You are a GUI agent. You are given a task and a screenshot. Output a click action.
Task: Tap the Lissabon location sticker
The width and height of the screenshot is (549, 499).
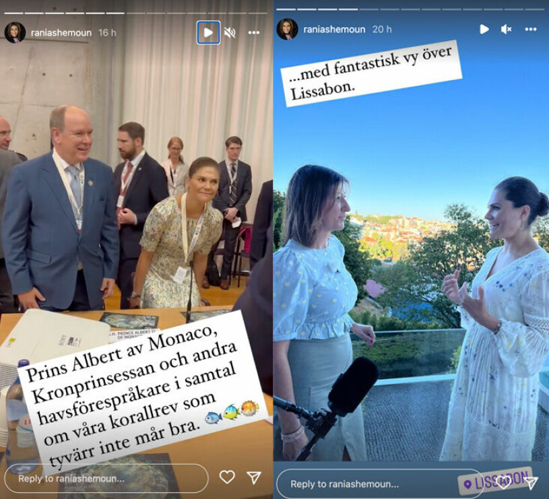(495, 480)
